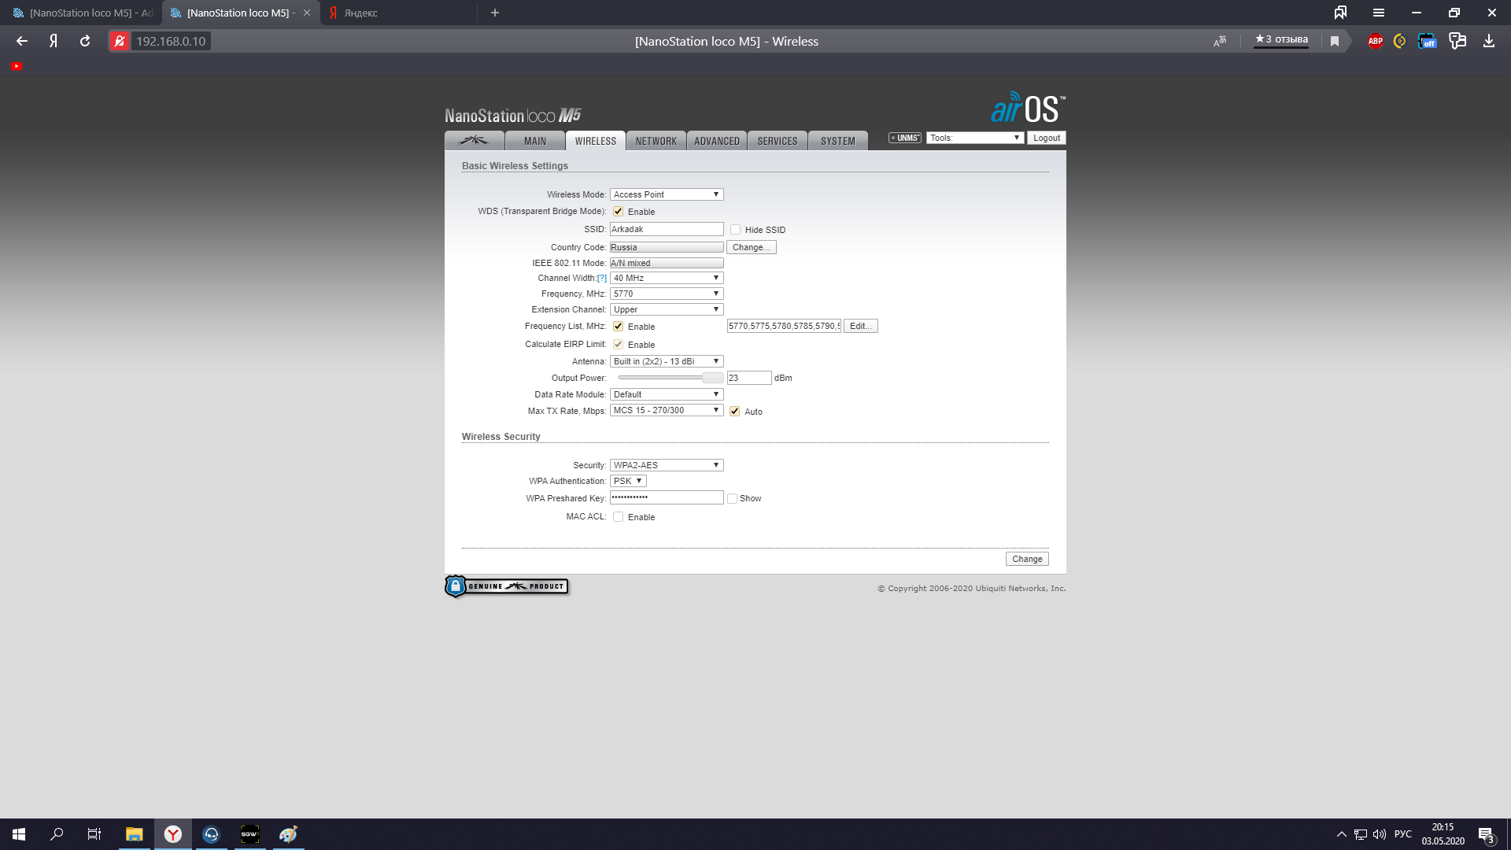
Task: Switch to the MAIN tab
Action: [535, 141]
